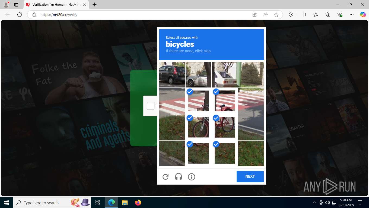Deselect tile with red bicycle seat
The height and width of the screenshot is (208, 369).
(225, 101)
